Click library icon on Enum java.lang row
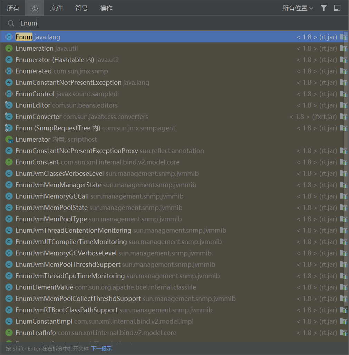349x355 pixels. (343, 37)
